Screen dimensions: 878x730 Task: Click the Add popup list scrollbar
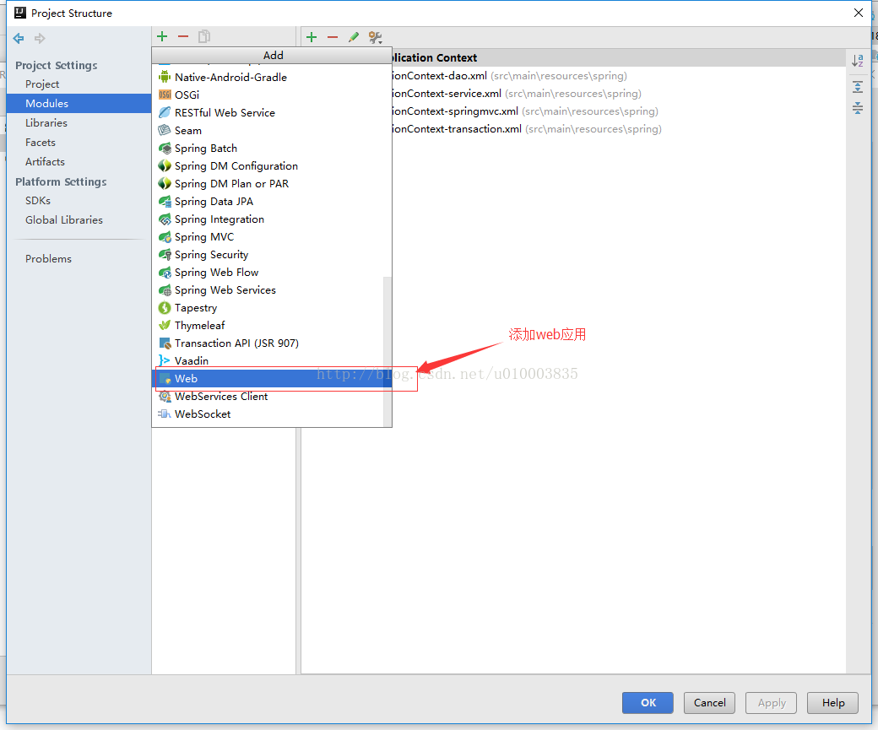[388, 351]
